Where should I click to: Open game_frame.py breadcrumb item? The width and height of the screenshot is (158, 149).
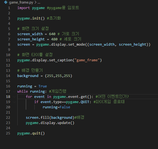tap(21, 2)
